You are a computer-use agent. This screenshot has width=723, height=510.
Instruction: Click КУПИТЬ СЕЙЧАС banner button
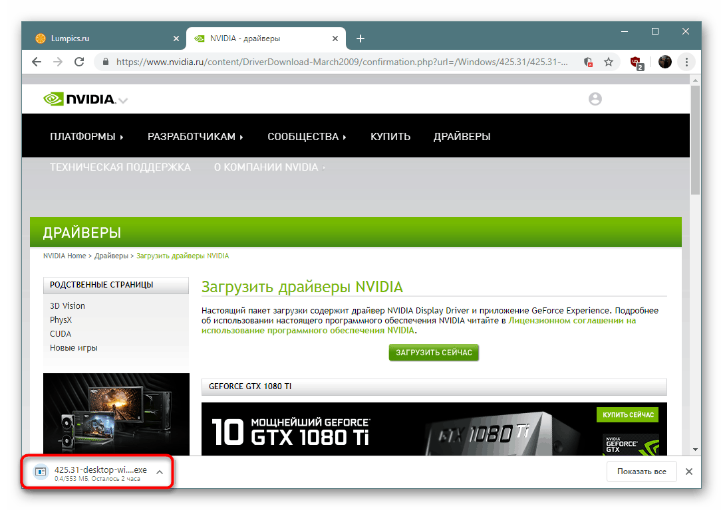click(x=628, y=415)
